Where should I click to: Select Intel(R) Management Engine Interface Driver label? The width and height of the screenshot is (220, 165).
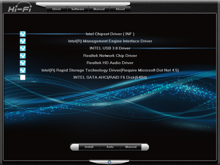(x=110, y=41)
